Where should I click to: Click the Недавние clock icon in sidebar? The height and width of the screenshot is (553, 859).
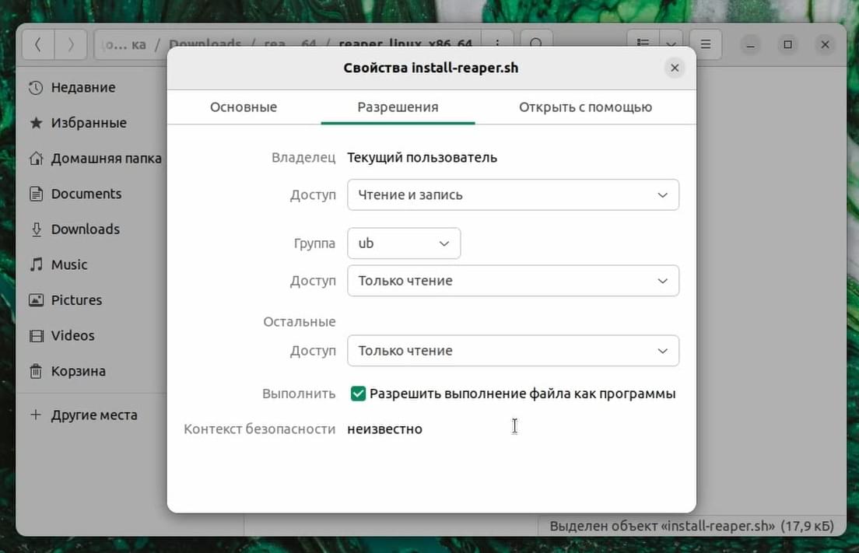pos(36,88)
